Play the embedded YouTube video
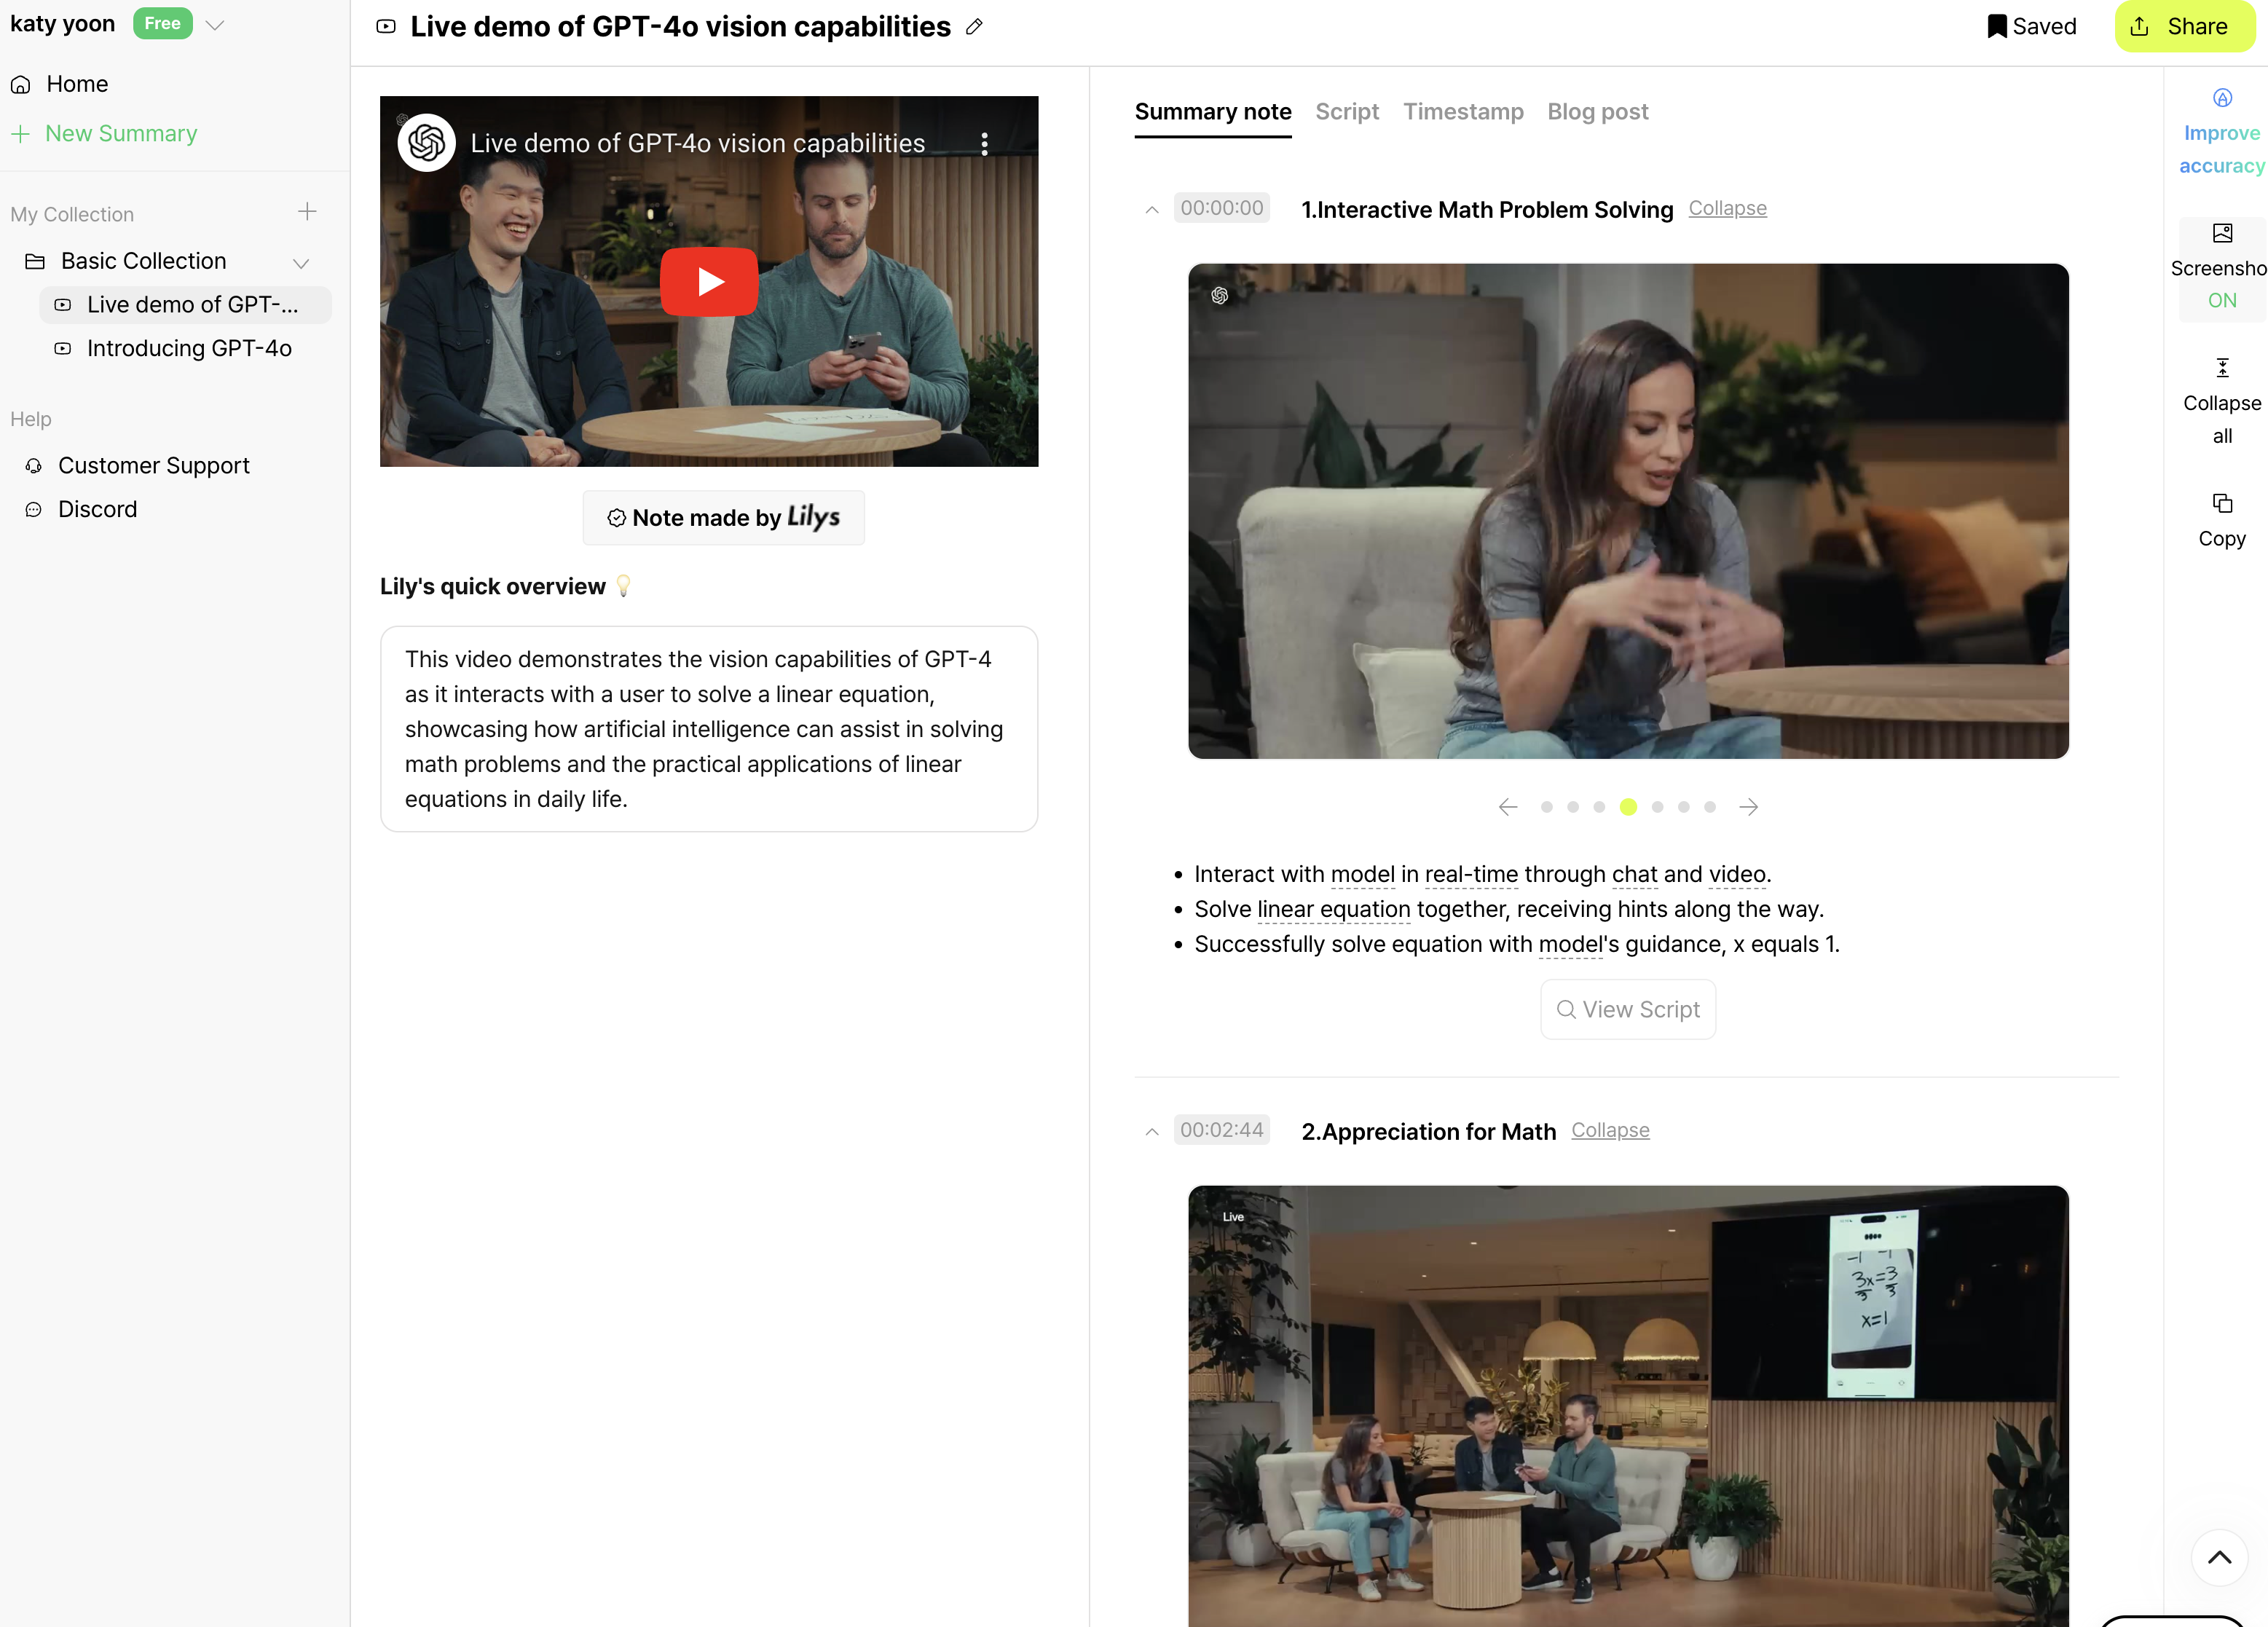 click(709, 282)
